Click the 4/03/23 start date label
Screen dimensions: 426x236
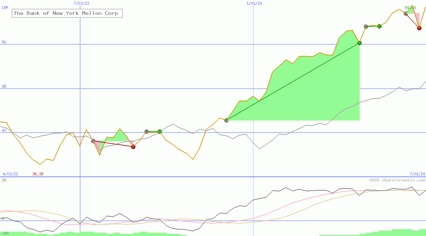pyautogui.click(x=10, y=174)
